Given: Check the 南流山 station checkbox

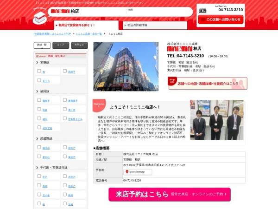Looking at the screenshot, I should (39, 147).
